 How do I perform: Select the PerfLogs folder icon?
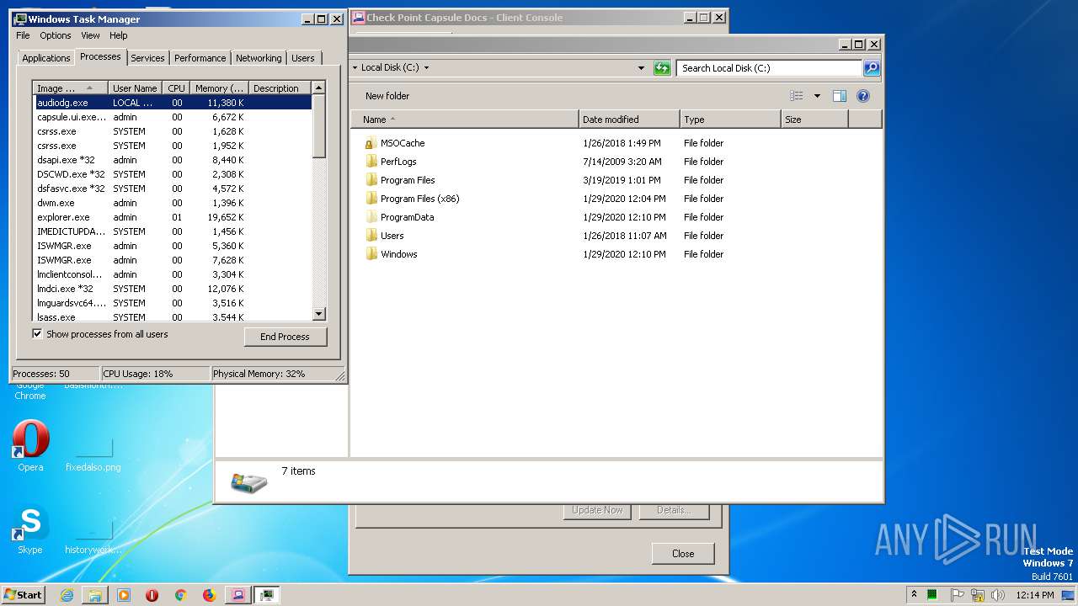pos(371,162)
